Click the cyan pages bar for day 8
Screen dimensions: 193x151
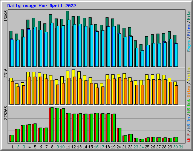(52, 45)
